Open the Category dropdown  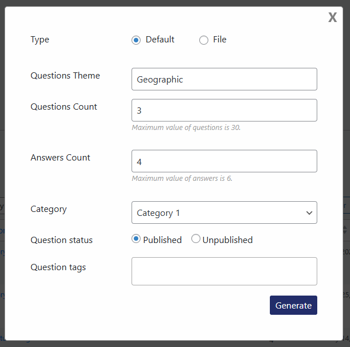coord(224,212)
